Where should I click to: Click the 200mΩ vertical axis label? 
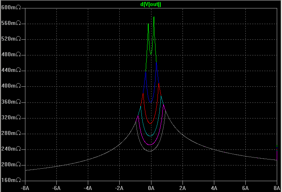(x=11, y=164)
